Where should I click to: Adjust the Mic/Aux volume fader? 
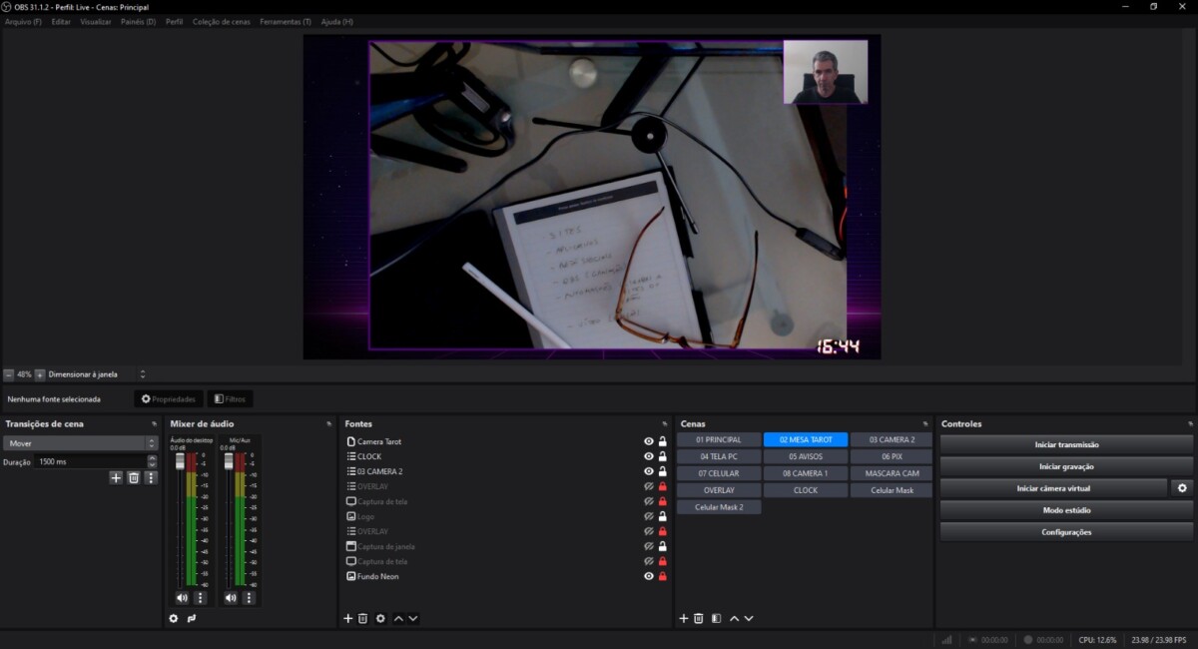coord(230,461)
